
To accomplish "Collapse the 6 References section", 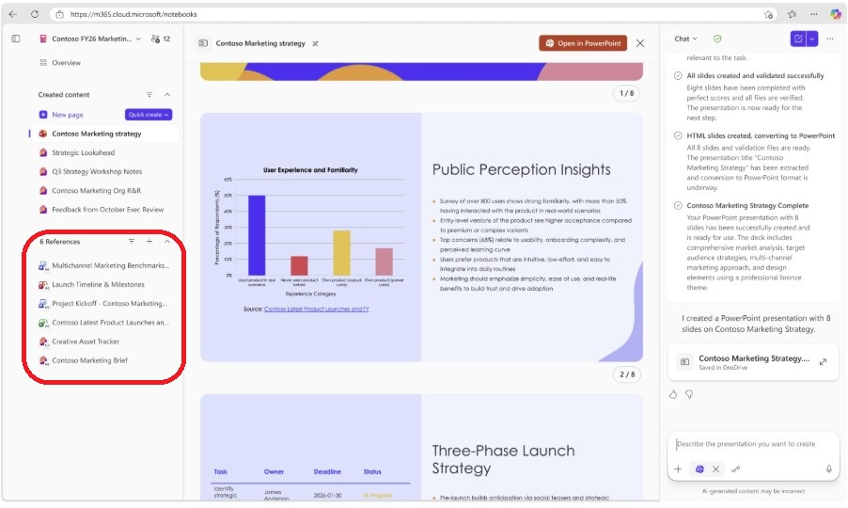I will 167,241.
